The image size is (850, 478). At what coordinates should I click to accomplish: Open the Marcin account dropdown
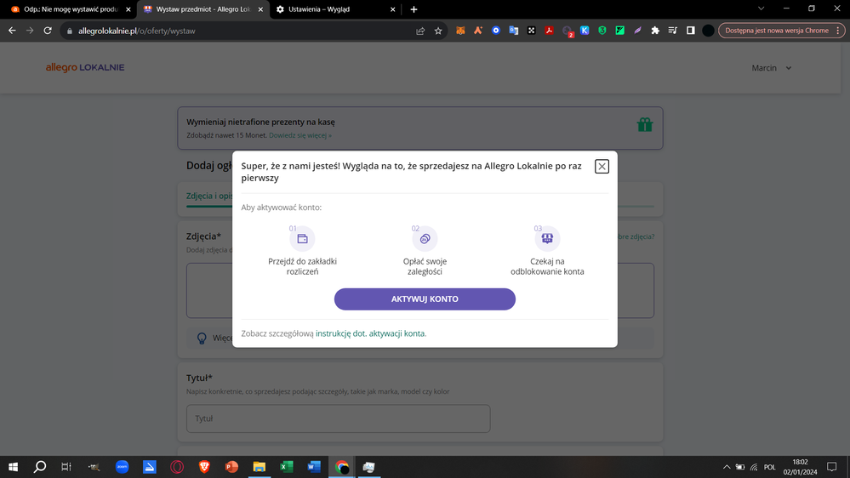(772, 68)
